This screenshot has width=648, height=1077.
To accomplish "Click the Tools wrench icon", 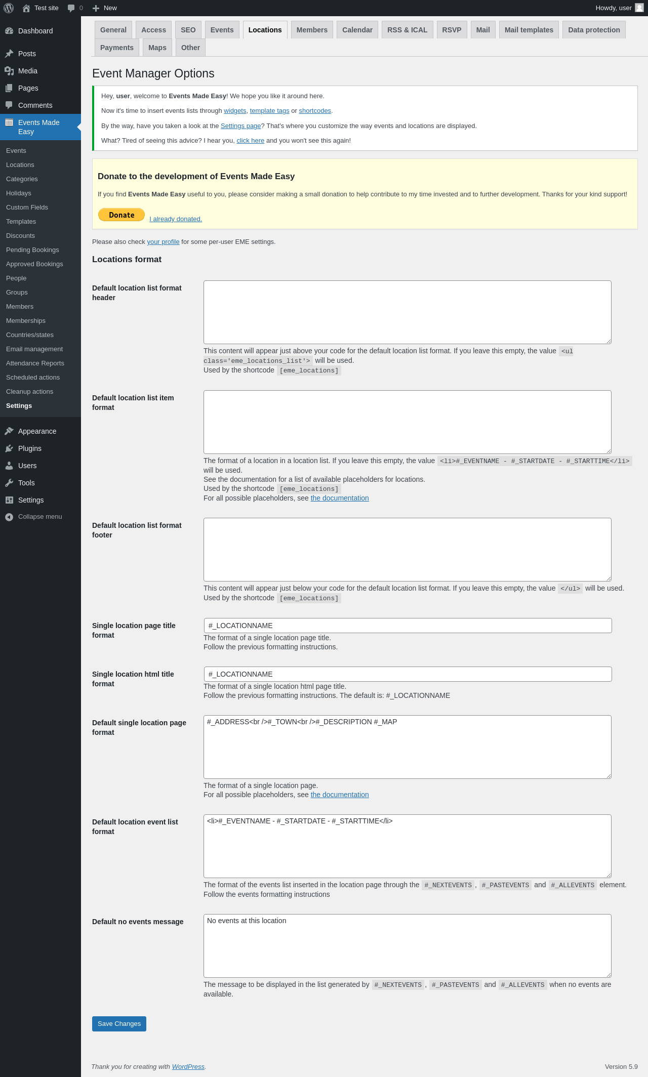I will tap(9, 483).
